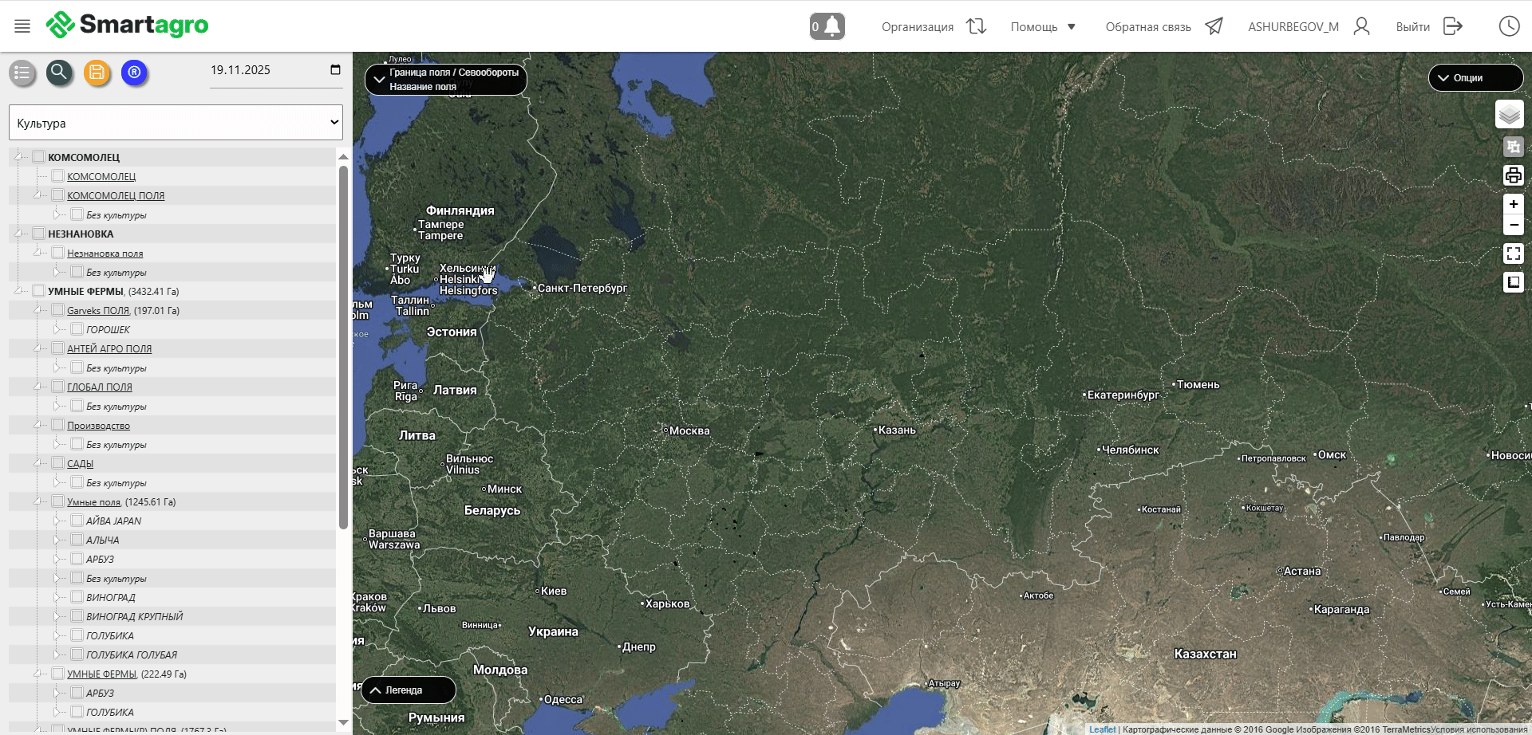The image size is (1532, 735).
Task: Click the notifications bell icon
Action: (x=827, y=26)
